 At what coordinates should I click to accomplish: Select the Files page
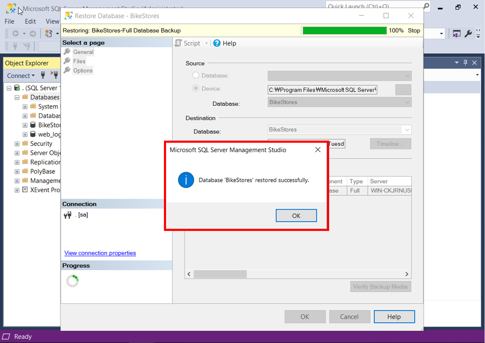click(79, 61)
